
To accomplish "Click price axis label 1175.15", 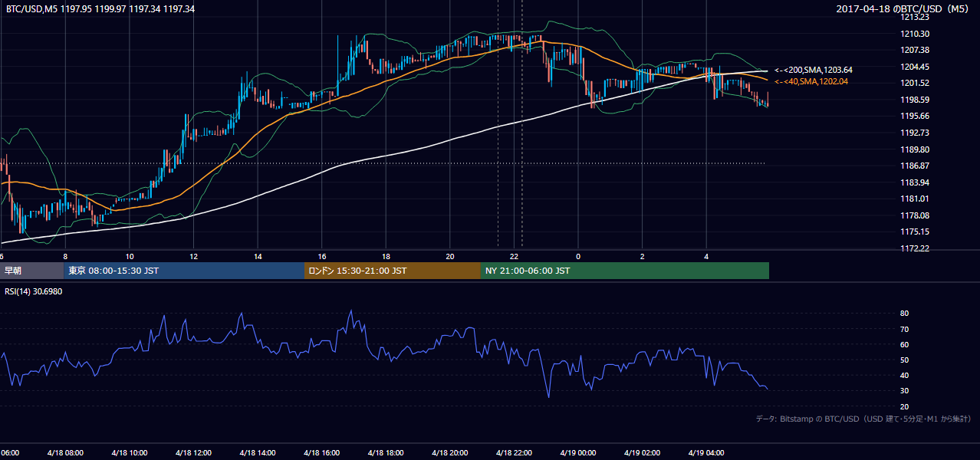I will (x=916, y=232).
